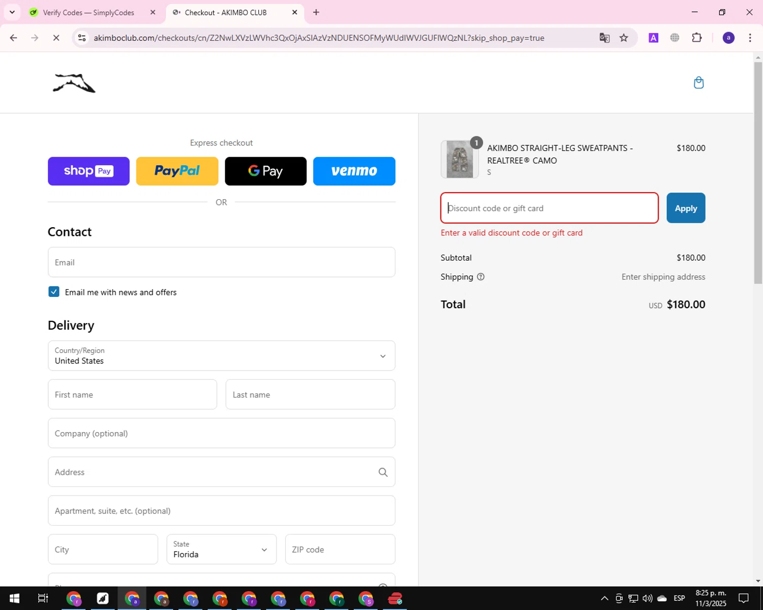This screenshot has width=763, height=610.
Task: Open the shopping bag cart icon
Action: [x=698, y=82]
